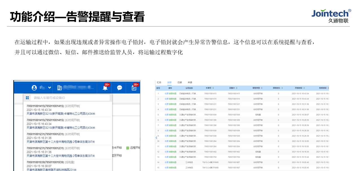Viewport: 355px width, 171px height.
Task: Click the company building icon
Action: (59, 88)
